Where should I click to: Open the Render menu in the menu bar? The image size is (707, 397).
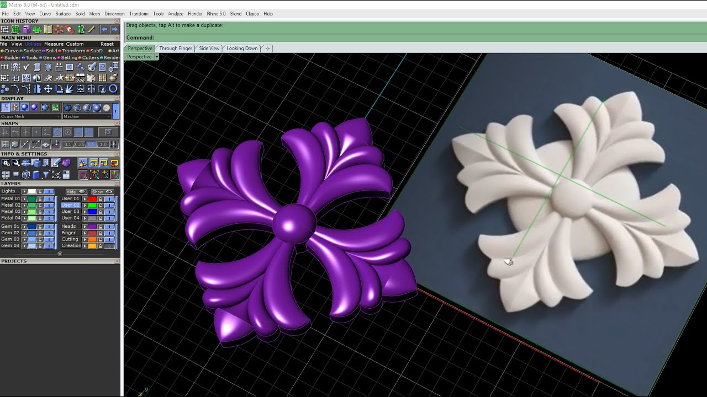point(195,14)
